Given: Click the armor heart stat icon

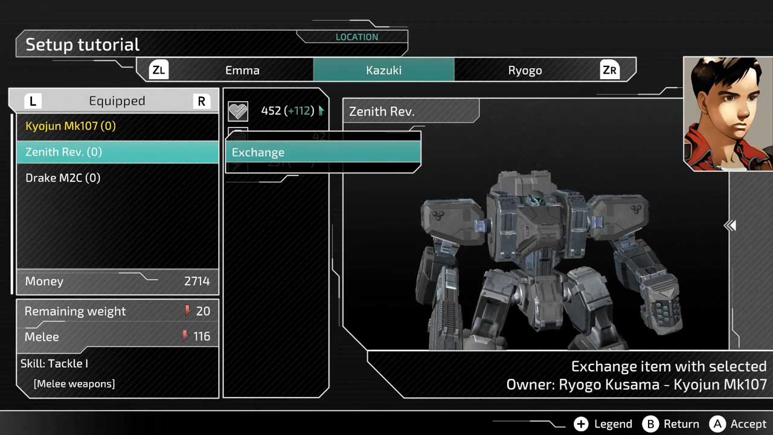Looking at the screenshot, I should (237, 111).
